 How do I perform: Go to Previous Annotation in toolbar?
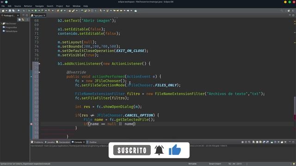point(107,11)
